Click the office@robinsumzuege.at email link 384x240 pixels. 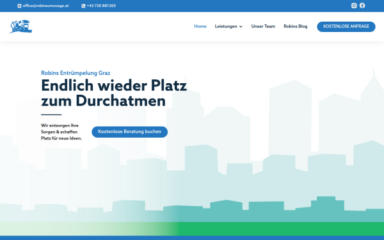click(x=45, y=6)
